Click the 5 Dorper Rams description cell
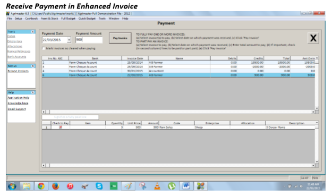The height and width of the screenshot is (196, 332). tap(290, 127)
